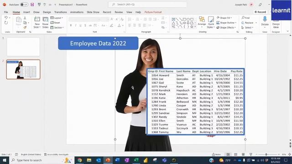Screen dimensions: 292x164
Task: Open the File menu
Action: [x=6, y=12]
